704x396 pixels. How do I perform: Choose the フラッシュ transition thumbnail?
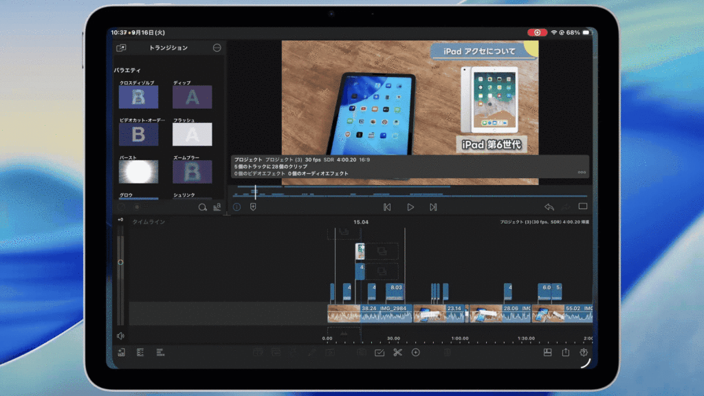(x=192, y=134)
